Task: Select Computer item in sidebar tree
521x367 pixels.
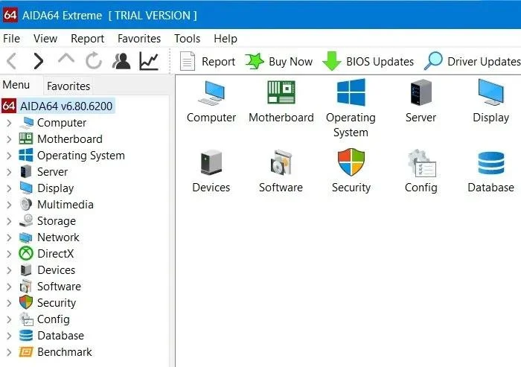Action: pos(62,123)
